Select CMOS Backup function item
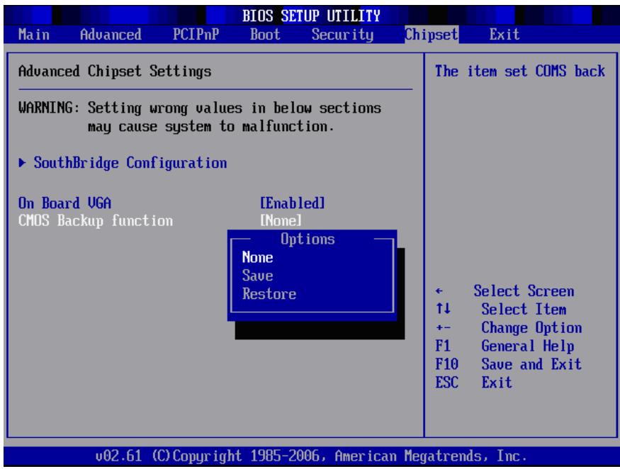The image size is (620, 469). [96, 220]
